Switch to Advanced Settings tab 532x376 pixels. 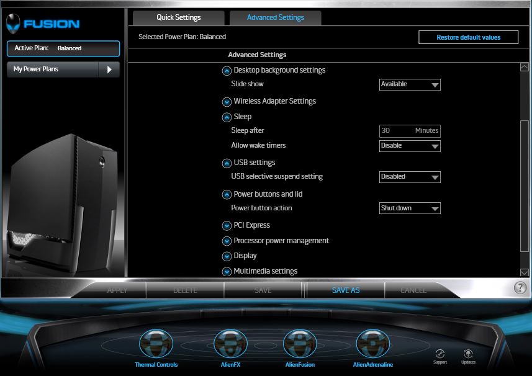pyautogui.click(x=276, y=17)
